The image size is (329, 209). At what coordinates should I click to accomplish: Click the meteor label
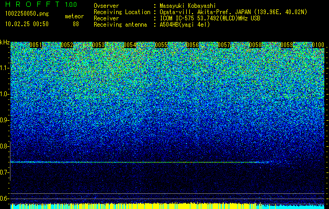point(74,16)
